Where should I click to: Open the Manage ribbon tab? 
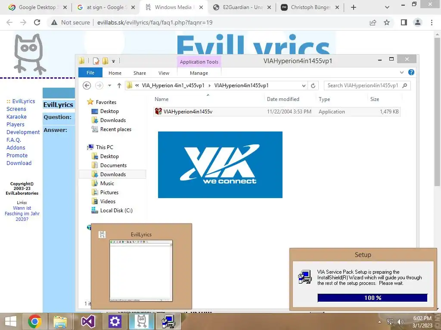(199, 73)
